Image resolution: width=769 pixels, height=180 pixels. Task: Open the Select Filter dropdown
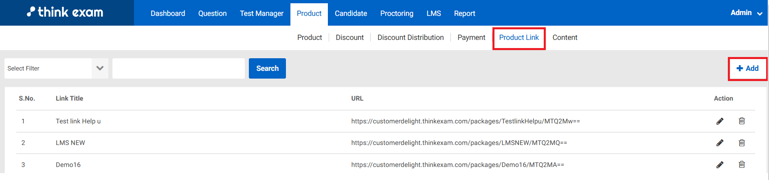point(56,68)
